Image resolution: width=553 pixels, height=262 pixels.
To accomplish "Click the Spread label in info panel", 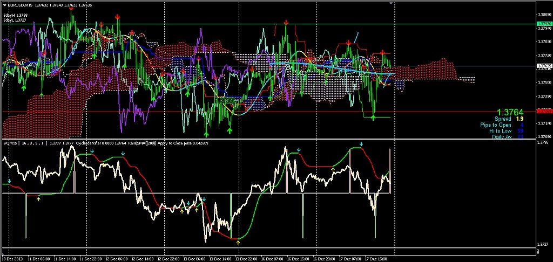I will point(503,119).
